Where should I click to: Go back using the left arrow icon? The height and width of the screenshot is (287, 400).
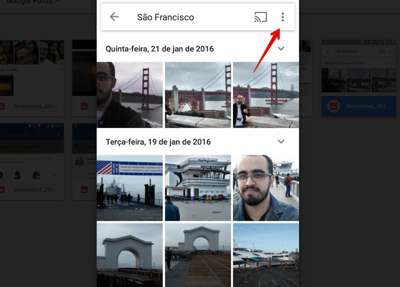[x=114, y=17]
